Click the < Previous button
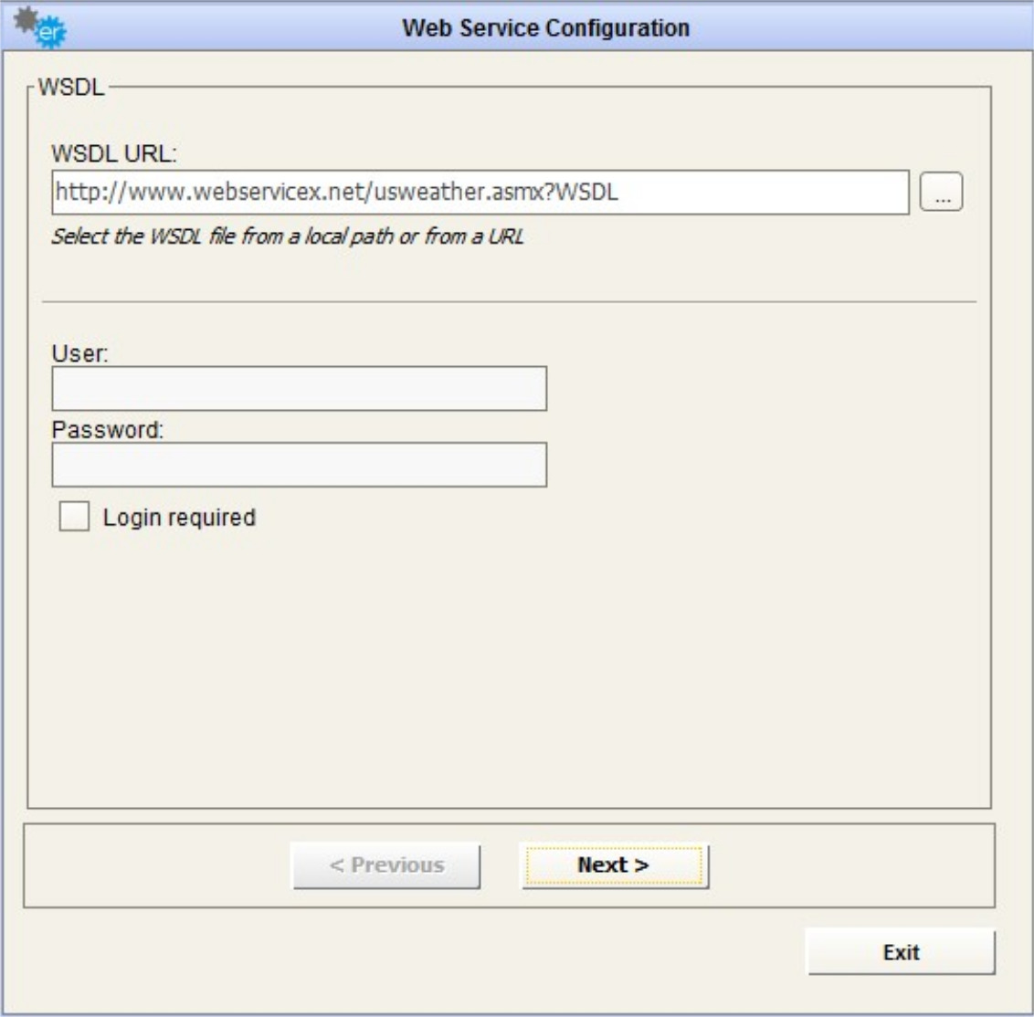The width and height of the screenshot is (1034, 1017). click(386, 865)
